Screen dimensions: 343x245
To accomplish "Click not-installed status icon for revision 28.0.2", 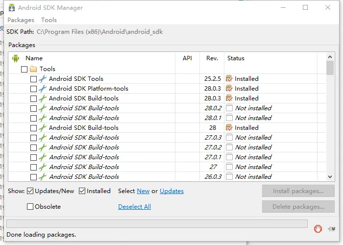I will [x=229, y=108].
